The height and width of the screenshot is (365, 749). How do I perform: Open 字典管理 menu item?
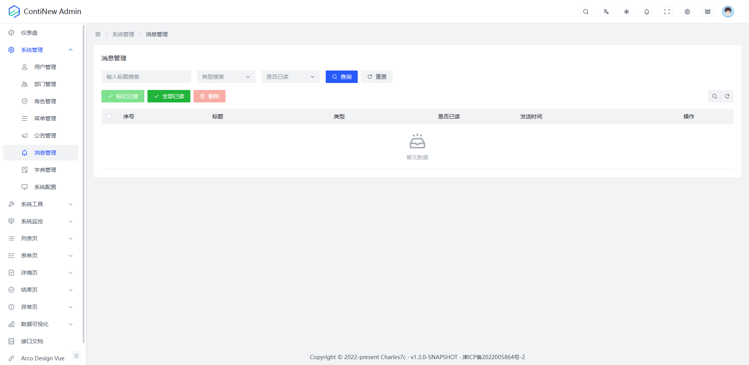click(x=45, y=170)
